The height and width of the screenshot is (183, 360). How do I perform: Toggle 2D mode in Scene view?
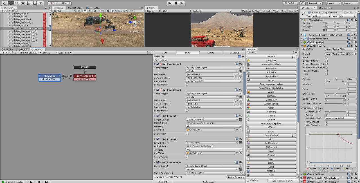click(x=79, y=11)
